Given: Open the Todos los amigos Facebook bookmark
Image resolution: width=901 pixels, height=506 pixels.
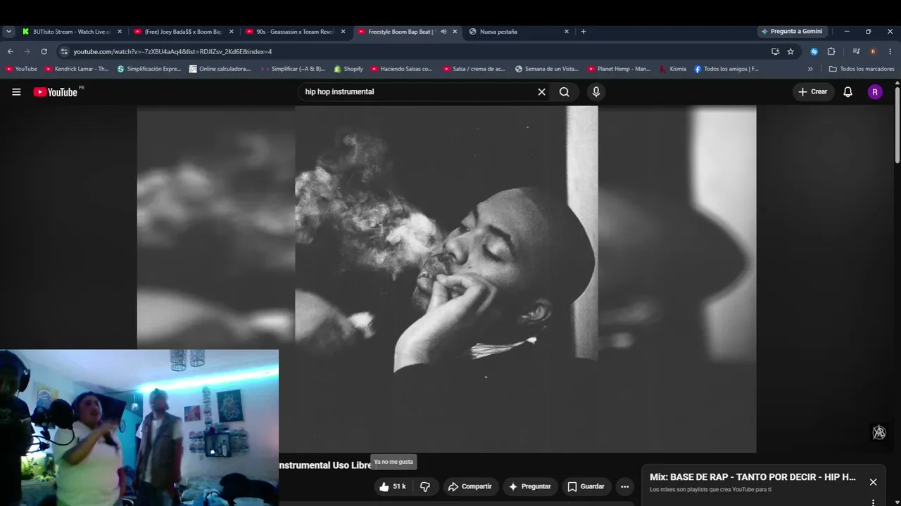Looking at the screenshot, I should (x=726, y=69).
